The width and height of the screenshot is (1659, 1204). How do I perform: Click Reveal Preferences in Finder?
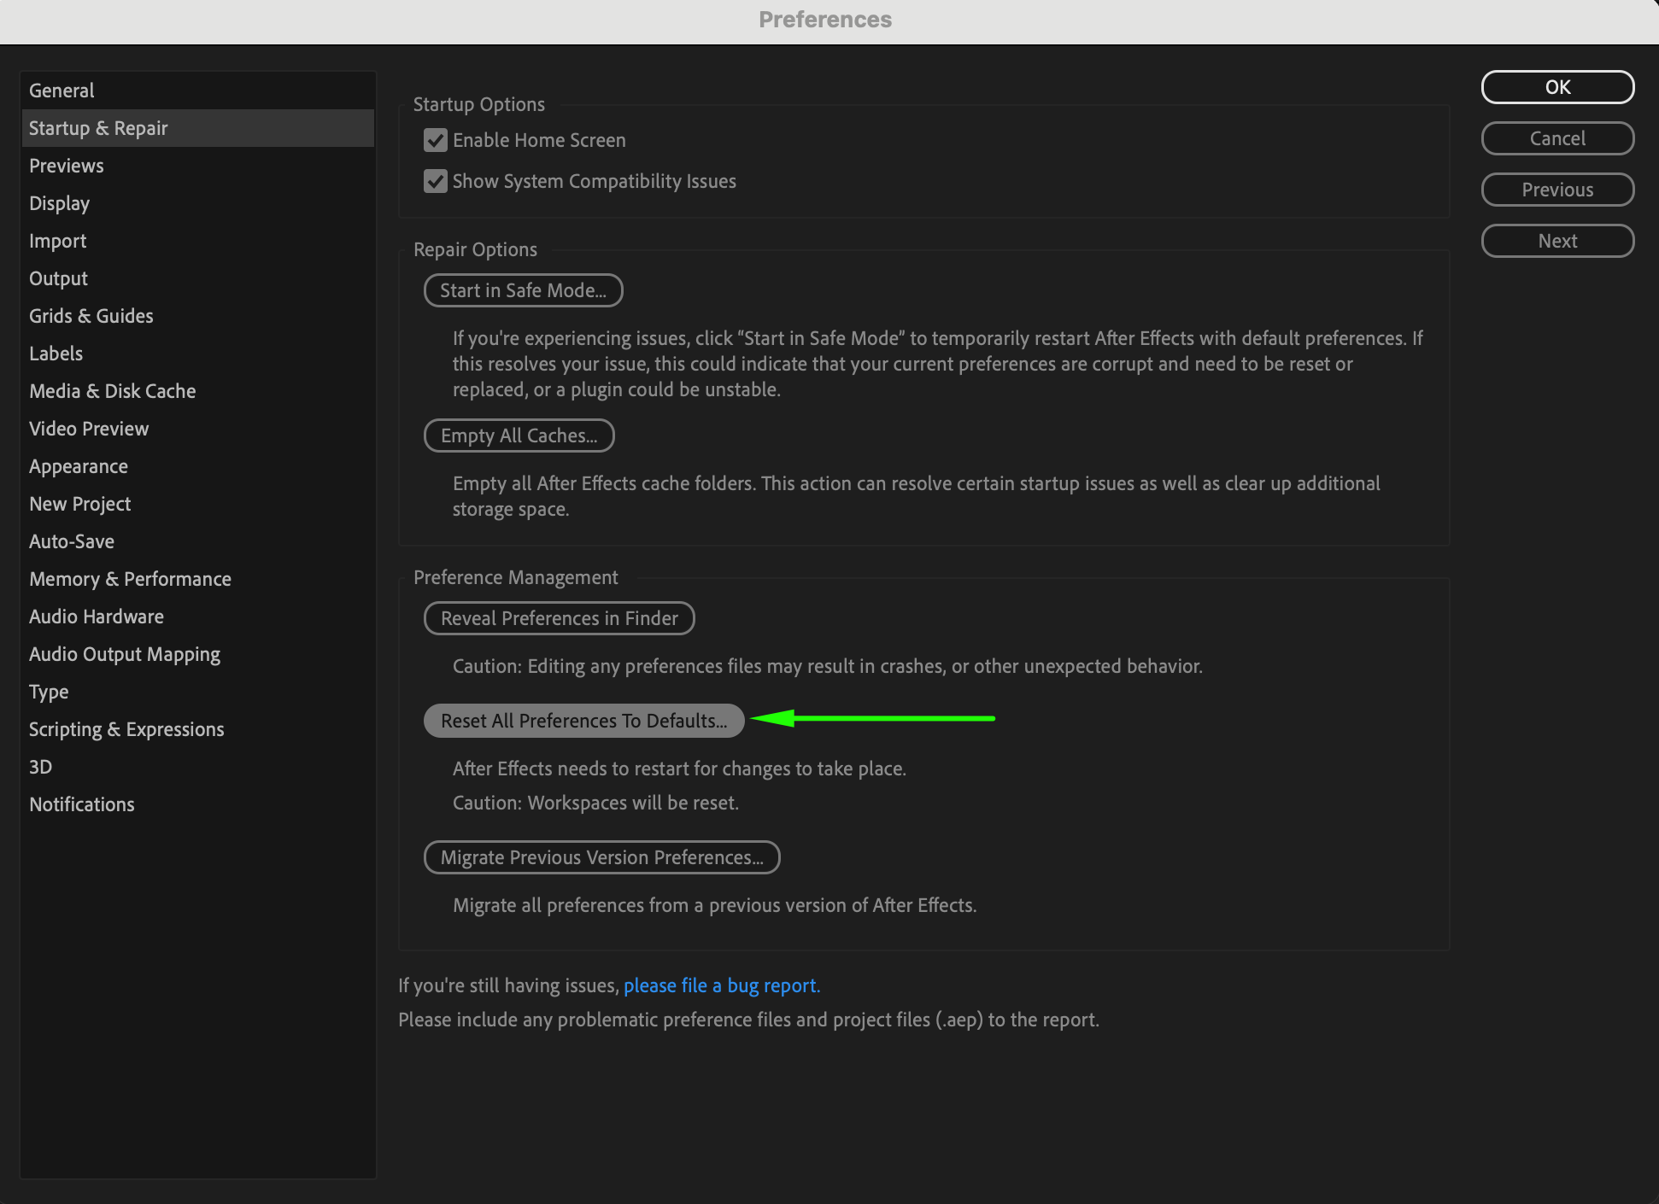559,618
